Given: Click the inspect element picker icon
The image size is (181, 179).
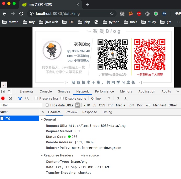Looking at the screenshot, I should pos(3,91).
